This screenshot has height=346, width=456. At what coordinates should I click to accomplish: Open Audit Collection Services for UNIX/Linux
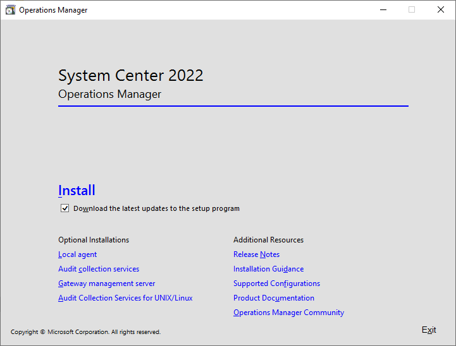[125, 298]
